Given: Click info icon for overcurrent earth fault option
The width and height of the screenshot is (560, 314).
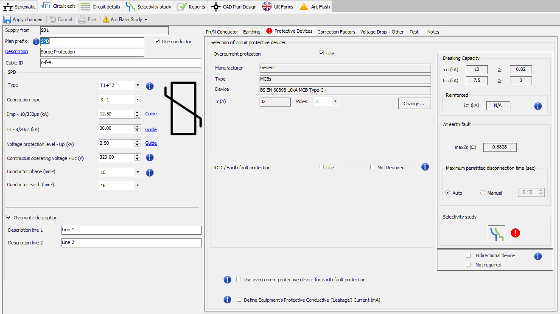Looking at the screenshot, I should [227, 279].
